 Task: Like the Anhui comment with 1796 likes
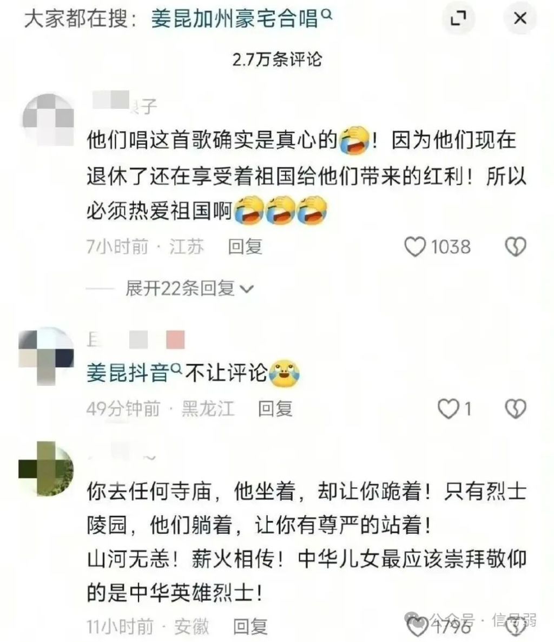[x=417, y=626]
